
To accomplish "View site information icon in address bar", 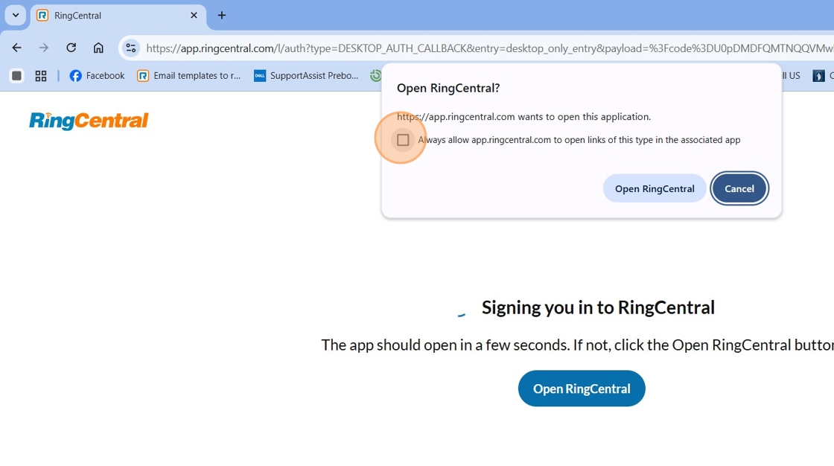I will (131, 48).
